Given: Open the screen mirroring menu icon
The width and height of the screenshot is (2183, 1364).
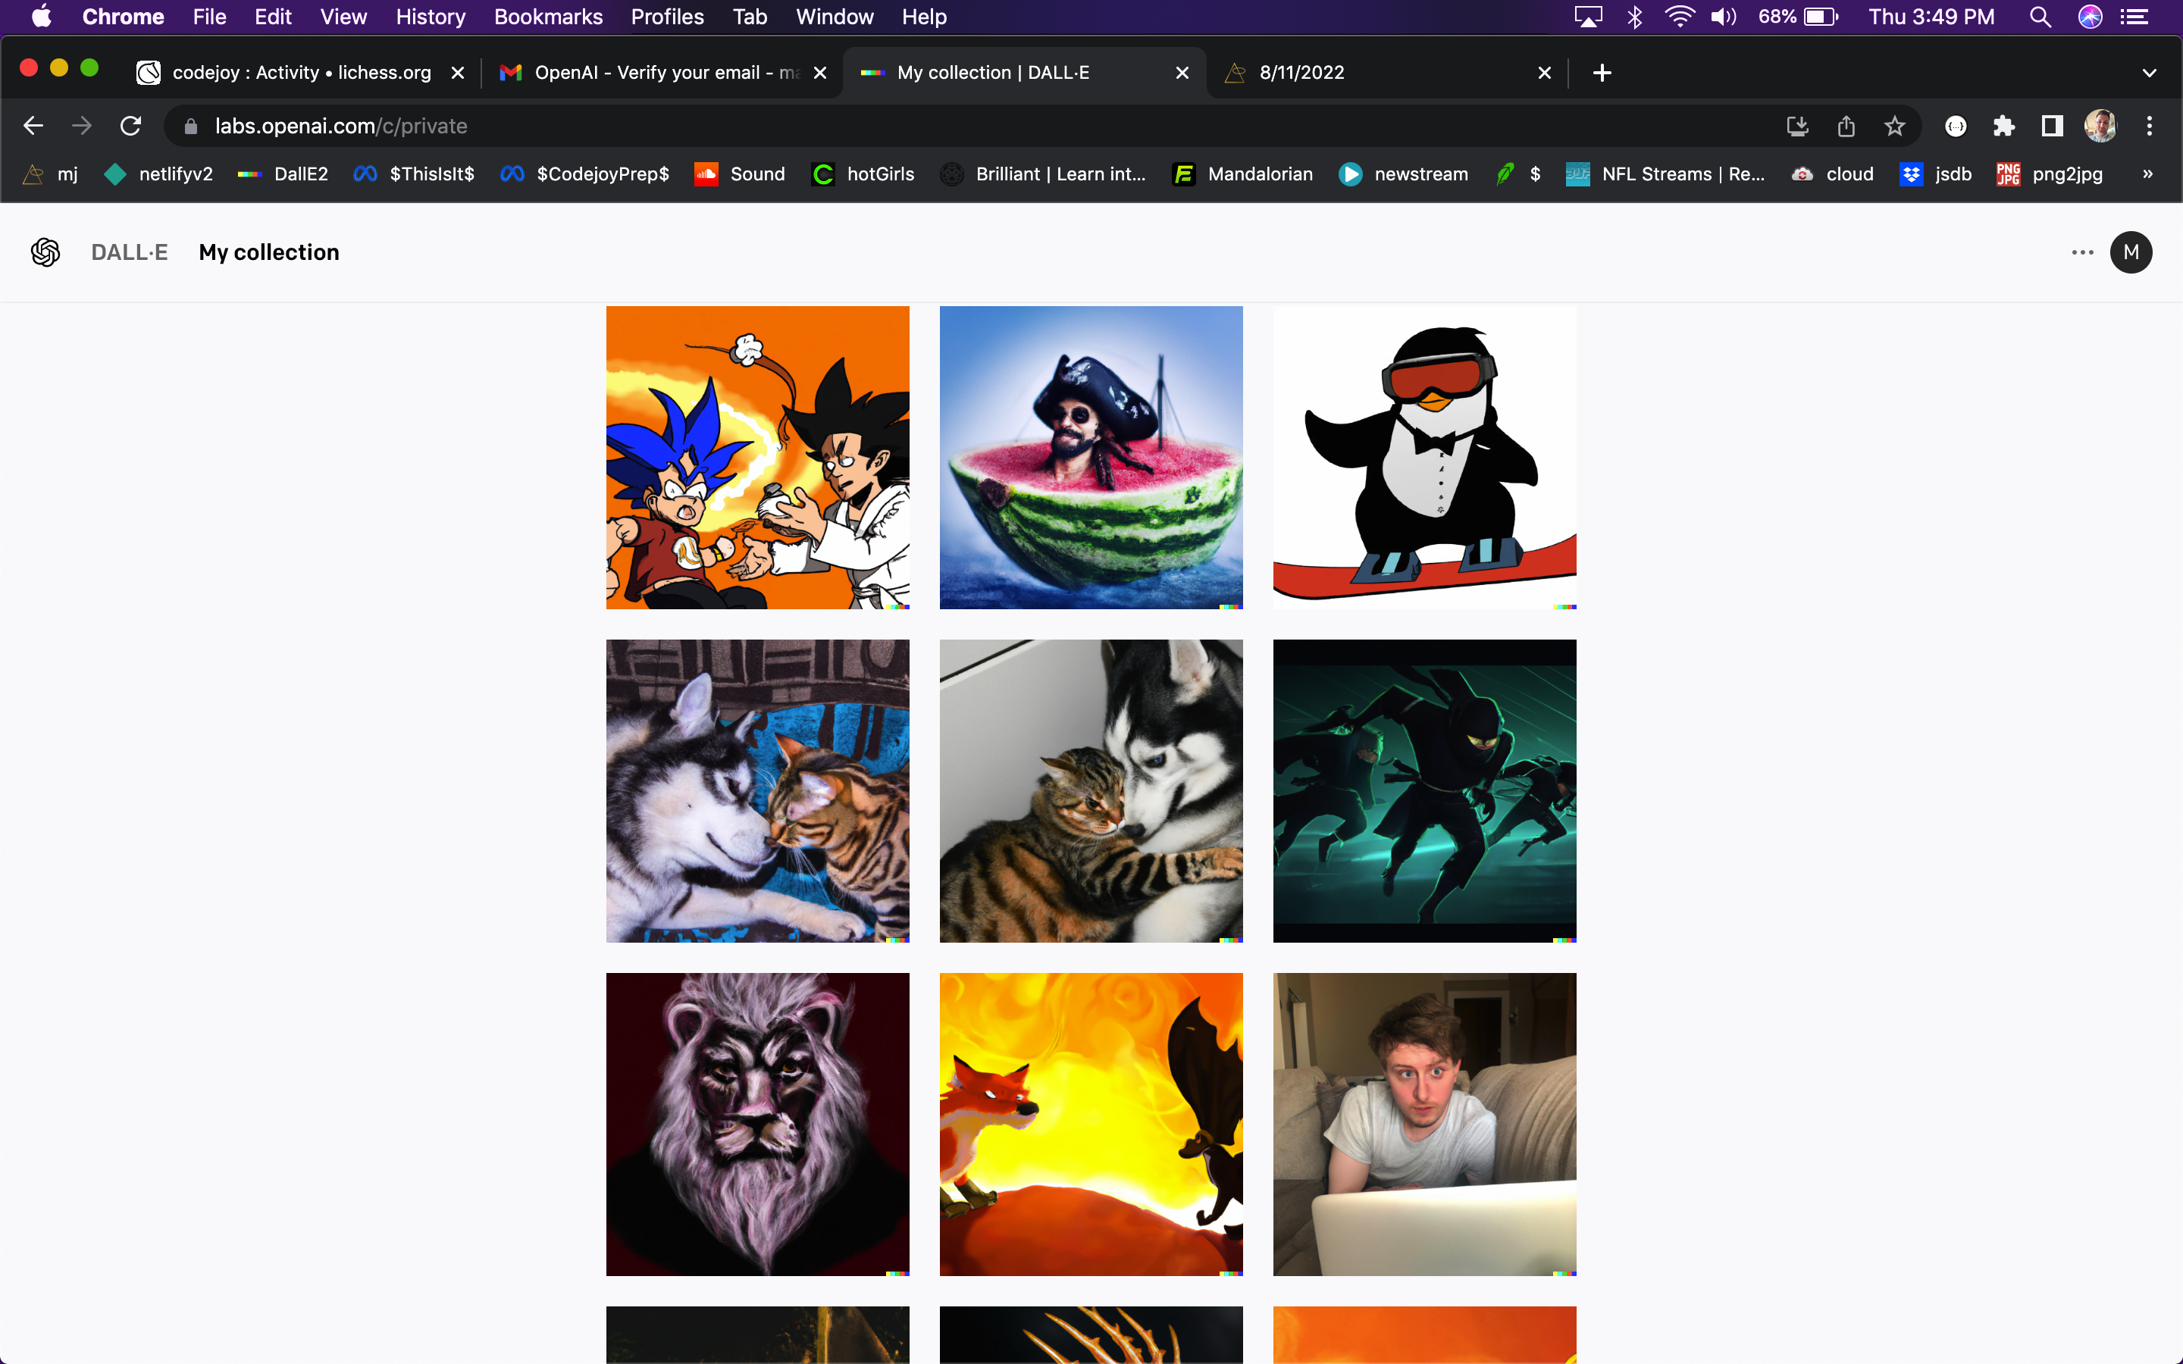Looking at the screenshot, I should coord(1588,17).
